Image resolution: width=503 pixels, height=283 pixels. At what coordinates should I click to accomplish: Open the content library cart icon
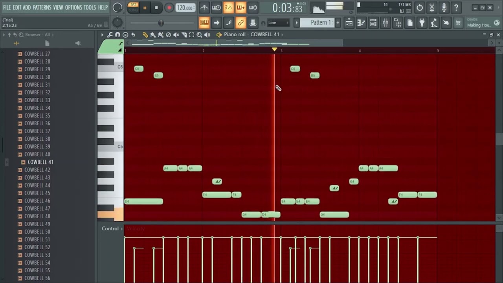tap(458, 23)
